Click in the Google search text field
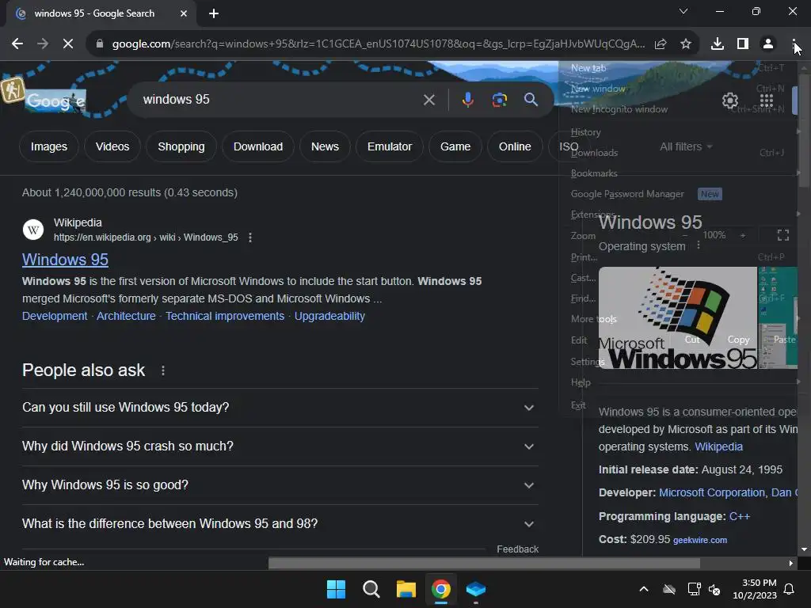The image size is (811, 608). pyautogui.click(x=280, y=100)
